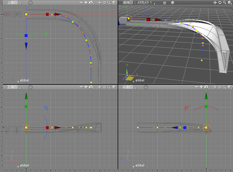Viewport: 233px width, 172px height.
Task: Click the blue square manipulator handle in 右面図
Action: pos(185,128)
